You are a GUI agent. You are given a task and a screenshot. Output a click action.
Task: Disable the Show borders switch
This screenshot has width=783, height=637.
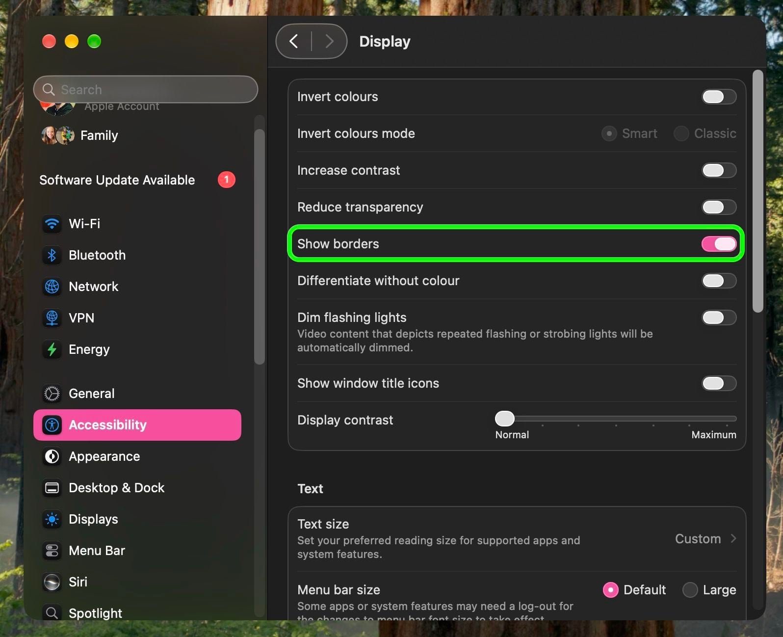(719, 244)
